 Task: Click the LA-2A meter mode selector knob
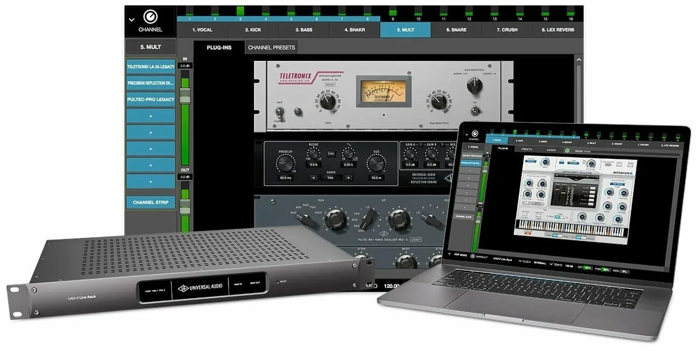pos(474,85)
